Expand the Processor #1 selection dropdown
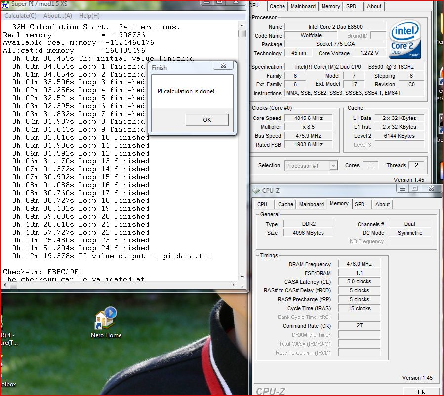This screenshot has width=444, height=396. pyautogui.click(x=333, y=165)
